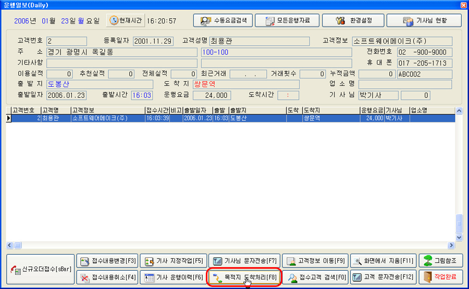
Task: Select 16:03:39 접수시간 cell in the grid
Action: (157, 118)
